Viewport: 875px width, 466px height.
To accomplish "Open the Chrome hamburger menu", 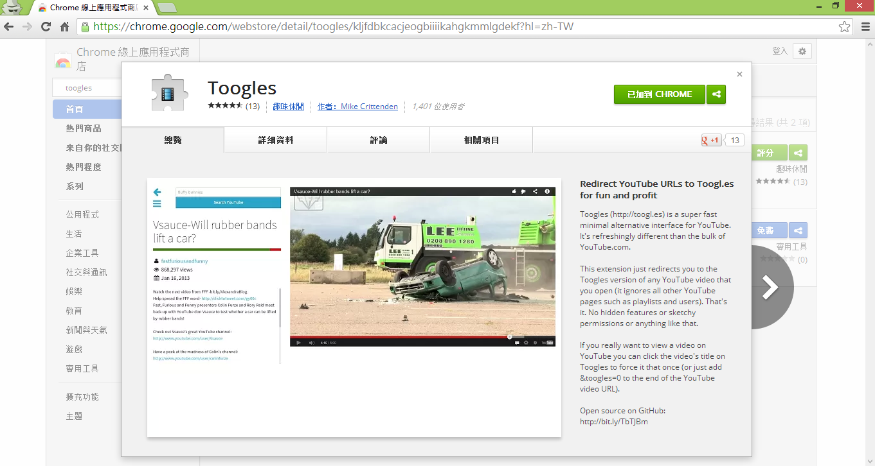I will [x=864, y=28].
